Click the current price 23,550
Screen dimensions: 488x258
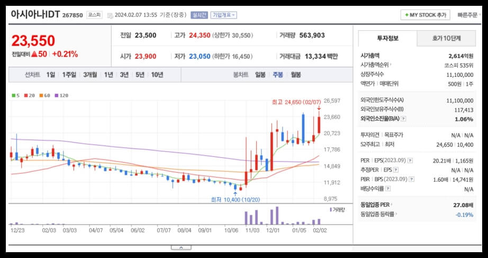[x=33, y=40]
